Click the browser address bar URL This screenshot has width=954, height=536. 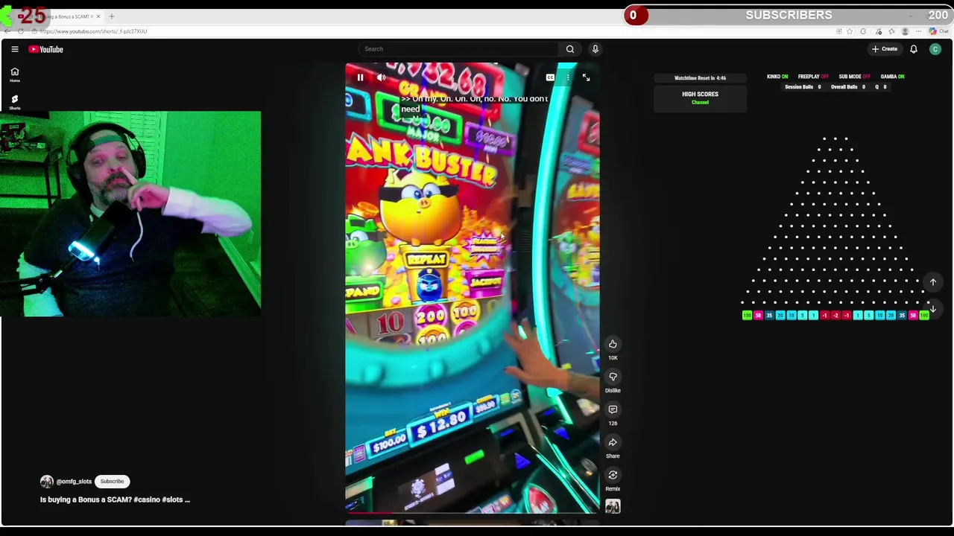pos(93,31)
